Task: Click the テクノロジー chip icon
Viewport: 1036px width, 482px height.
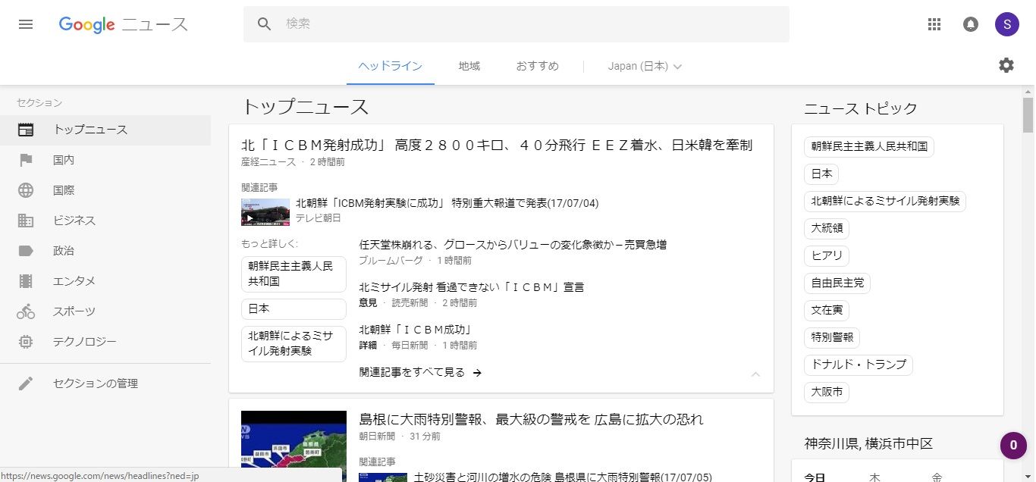Action: [x=26, y=342]
